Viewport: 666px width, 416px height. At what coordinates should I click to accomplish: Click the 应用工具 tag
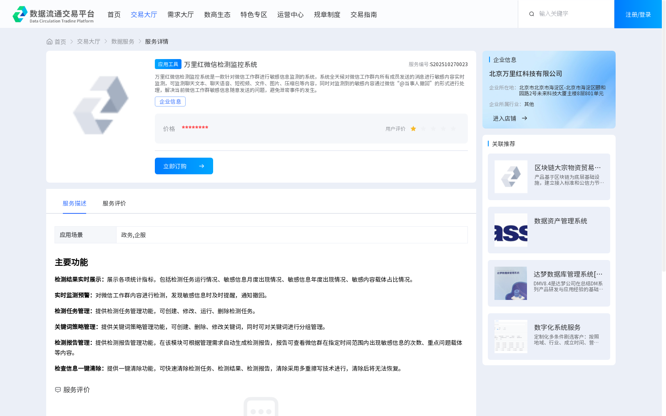point(168,64)
